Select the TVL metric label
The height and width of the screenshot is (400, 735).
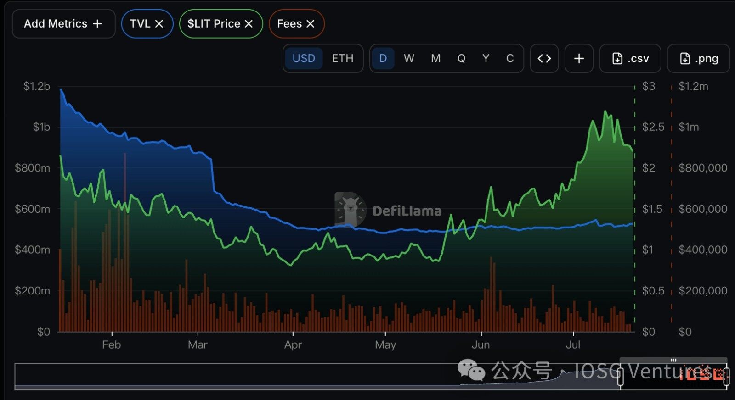click(x=140, y=24)
